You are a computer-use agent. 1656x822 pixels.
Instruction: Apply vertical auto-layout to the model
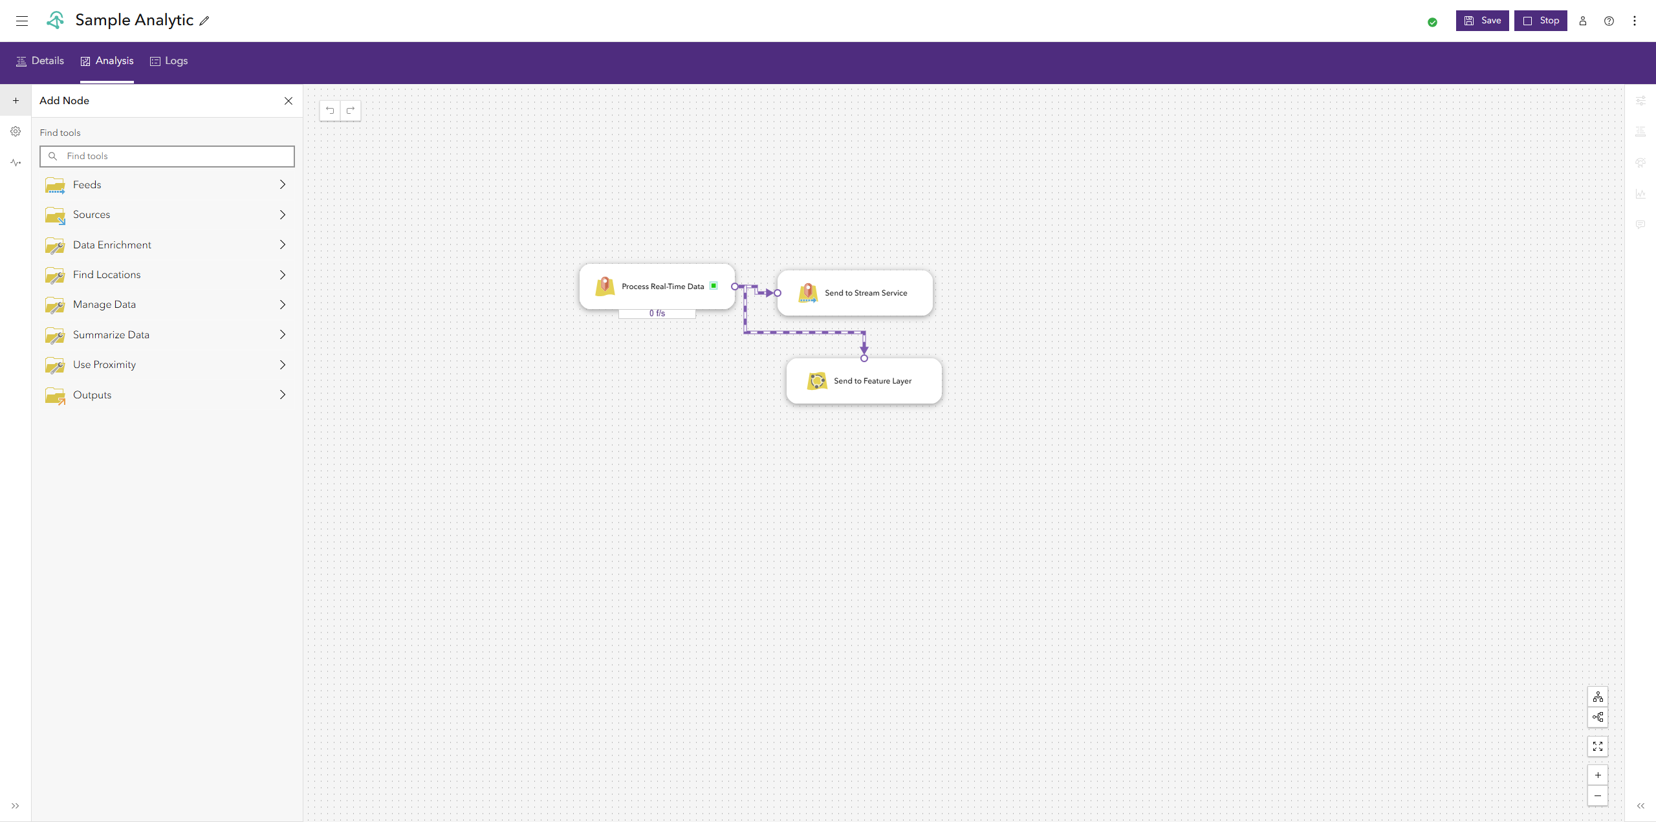(x=1597, y=697)
